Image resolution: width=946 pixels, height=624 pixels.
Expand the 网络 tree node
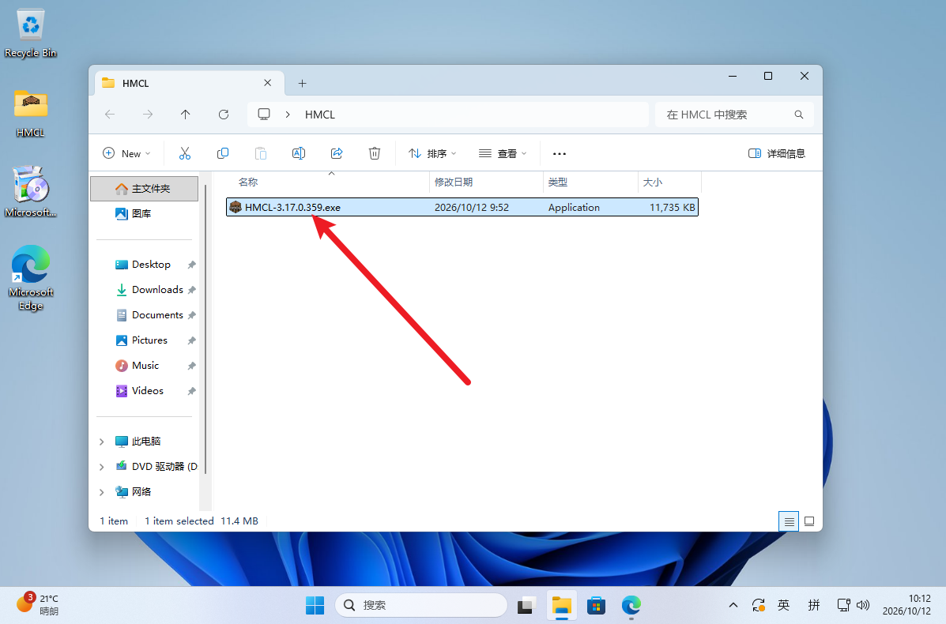(x=101, y=493)
